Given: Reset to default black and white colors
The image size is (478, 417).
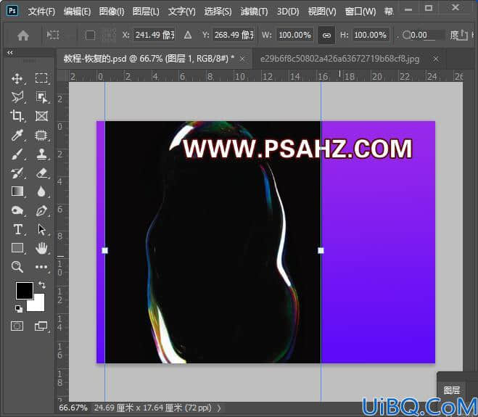Looking at the screenshot, I should tap(19, 309).
